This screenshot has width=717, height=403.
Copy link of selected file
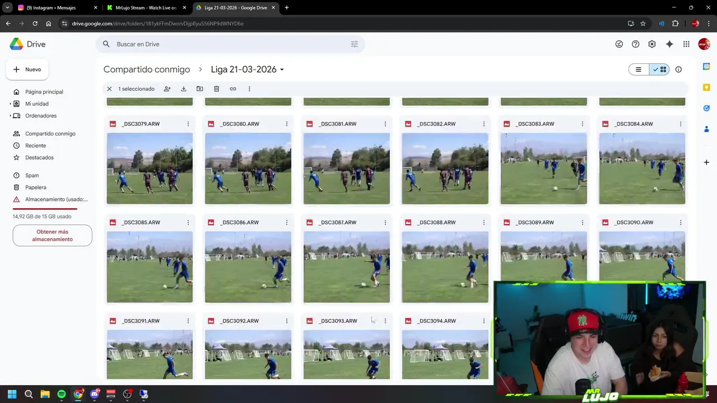(233, 89)
